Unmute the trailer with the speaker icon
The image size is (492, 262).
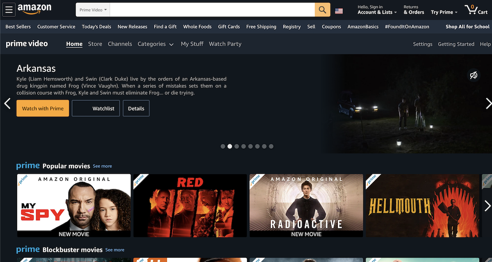(x=474, y=75)
